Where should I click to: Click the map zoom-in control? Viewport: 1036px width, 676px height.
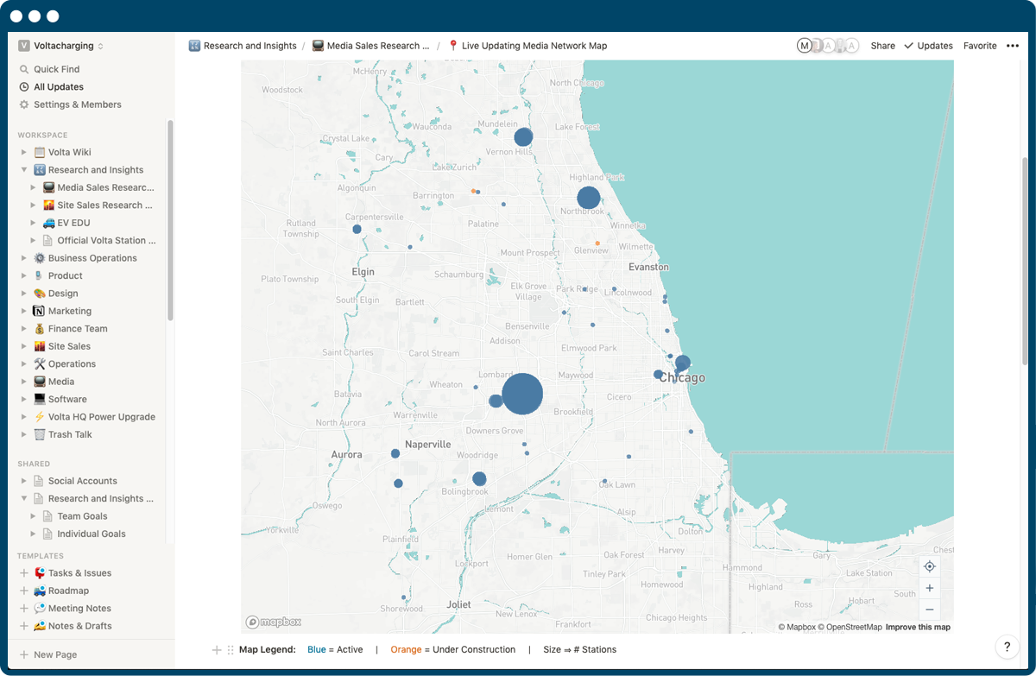point(930,587)
